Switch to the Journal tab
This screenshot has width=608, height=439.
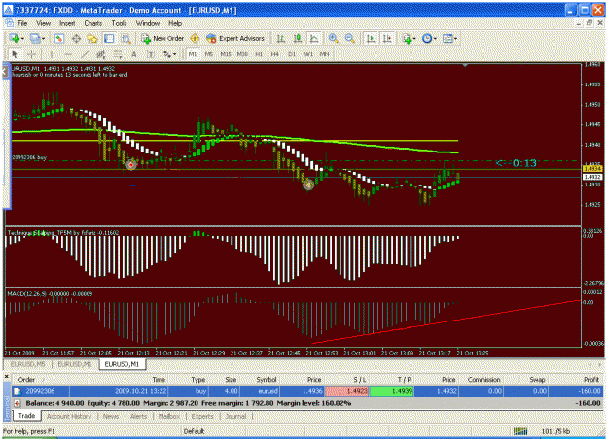point(235,416)
